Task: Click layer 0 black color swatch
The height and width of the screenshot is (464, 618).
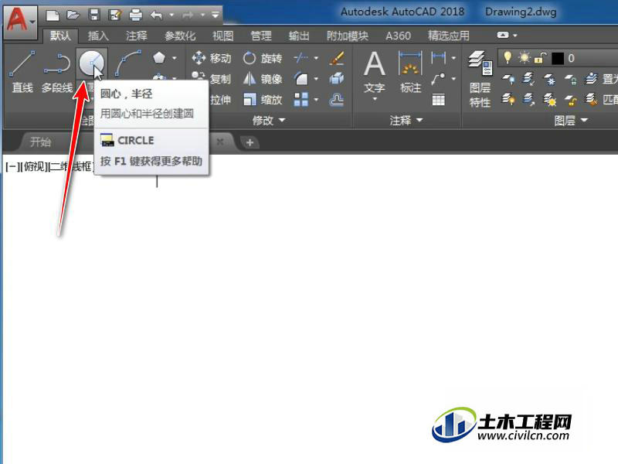Action: click(557, 59)
